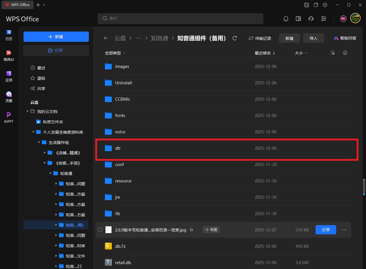Open the 全部类型 filter dropdown
The image size is (366, 269).
(x=115, y=53)
